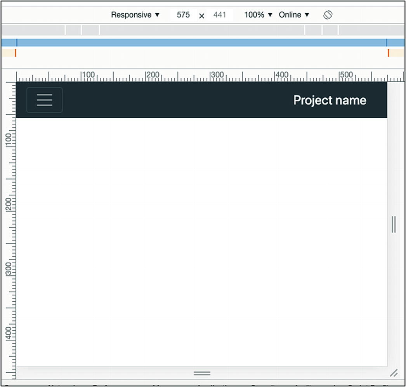The height and width of the screenshot is (387, 406).
Task: Toggle the navbar hamburger menu button
Action: coord(44,100)
